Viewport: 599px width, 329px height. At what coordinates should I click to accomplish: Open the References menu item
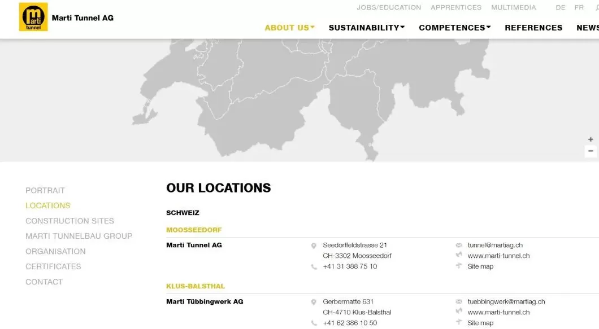533,28
